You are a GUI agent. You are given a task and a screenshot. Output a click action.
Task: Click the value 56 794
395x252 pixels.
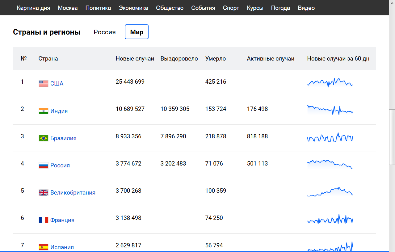(214, 245)
